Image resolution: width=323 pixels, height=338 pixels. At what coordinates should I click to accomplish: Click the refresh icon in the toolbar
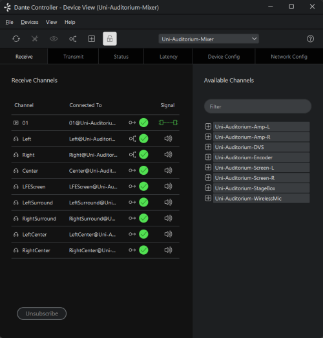click(x=16, y=39)
